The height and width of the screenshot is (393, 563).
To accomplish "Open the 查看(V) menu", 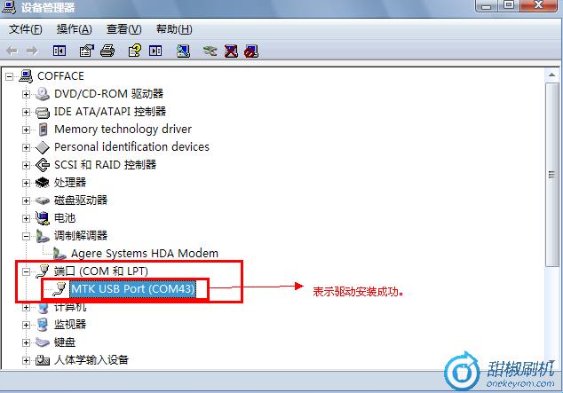I will (123, 29).
